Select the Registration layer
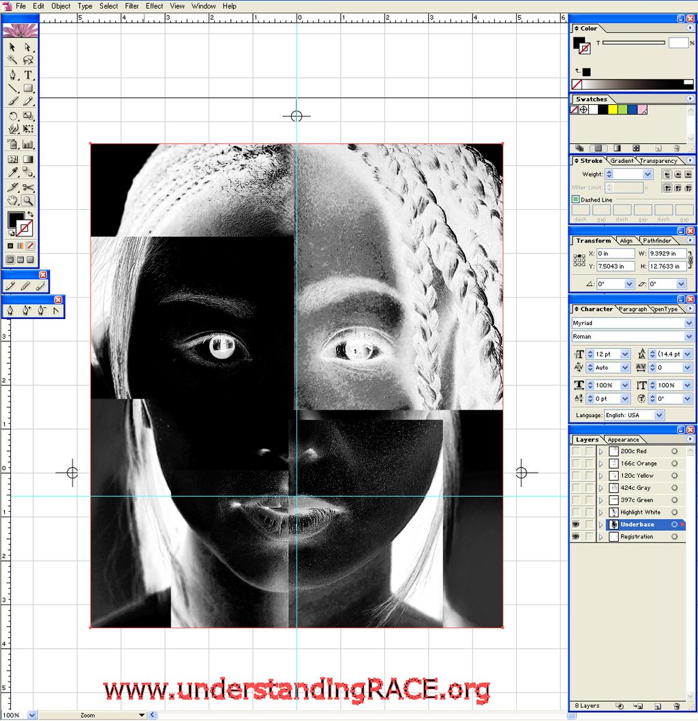Image resolution: width=698 pixels, height=721 pixels. pyautogui.click(x=637, y=537)
